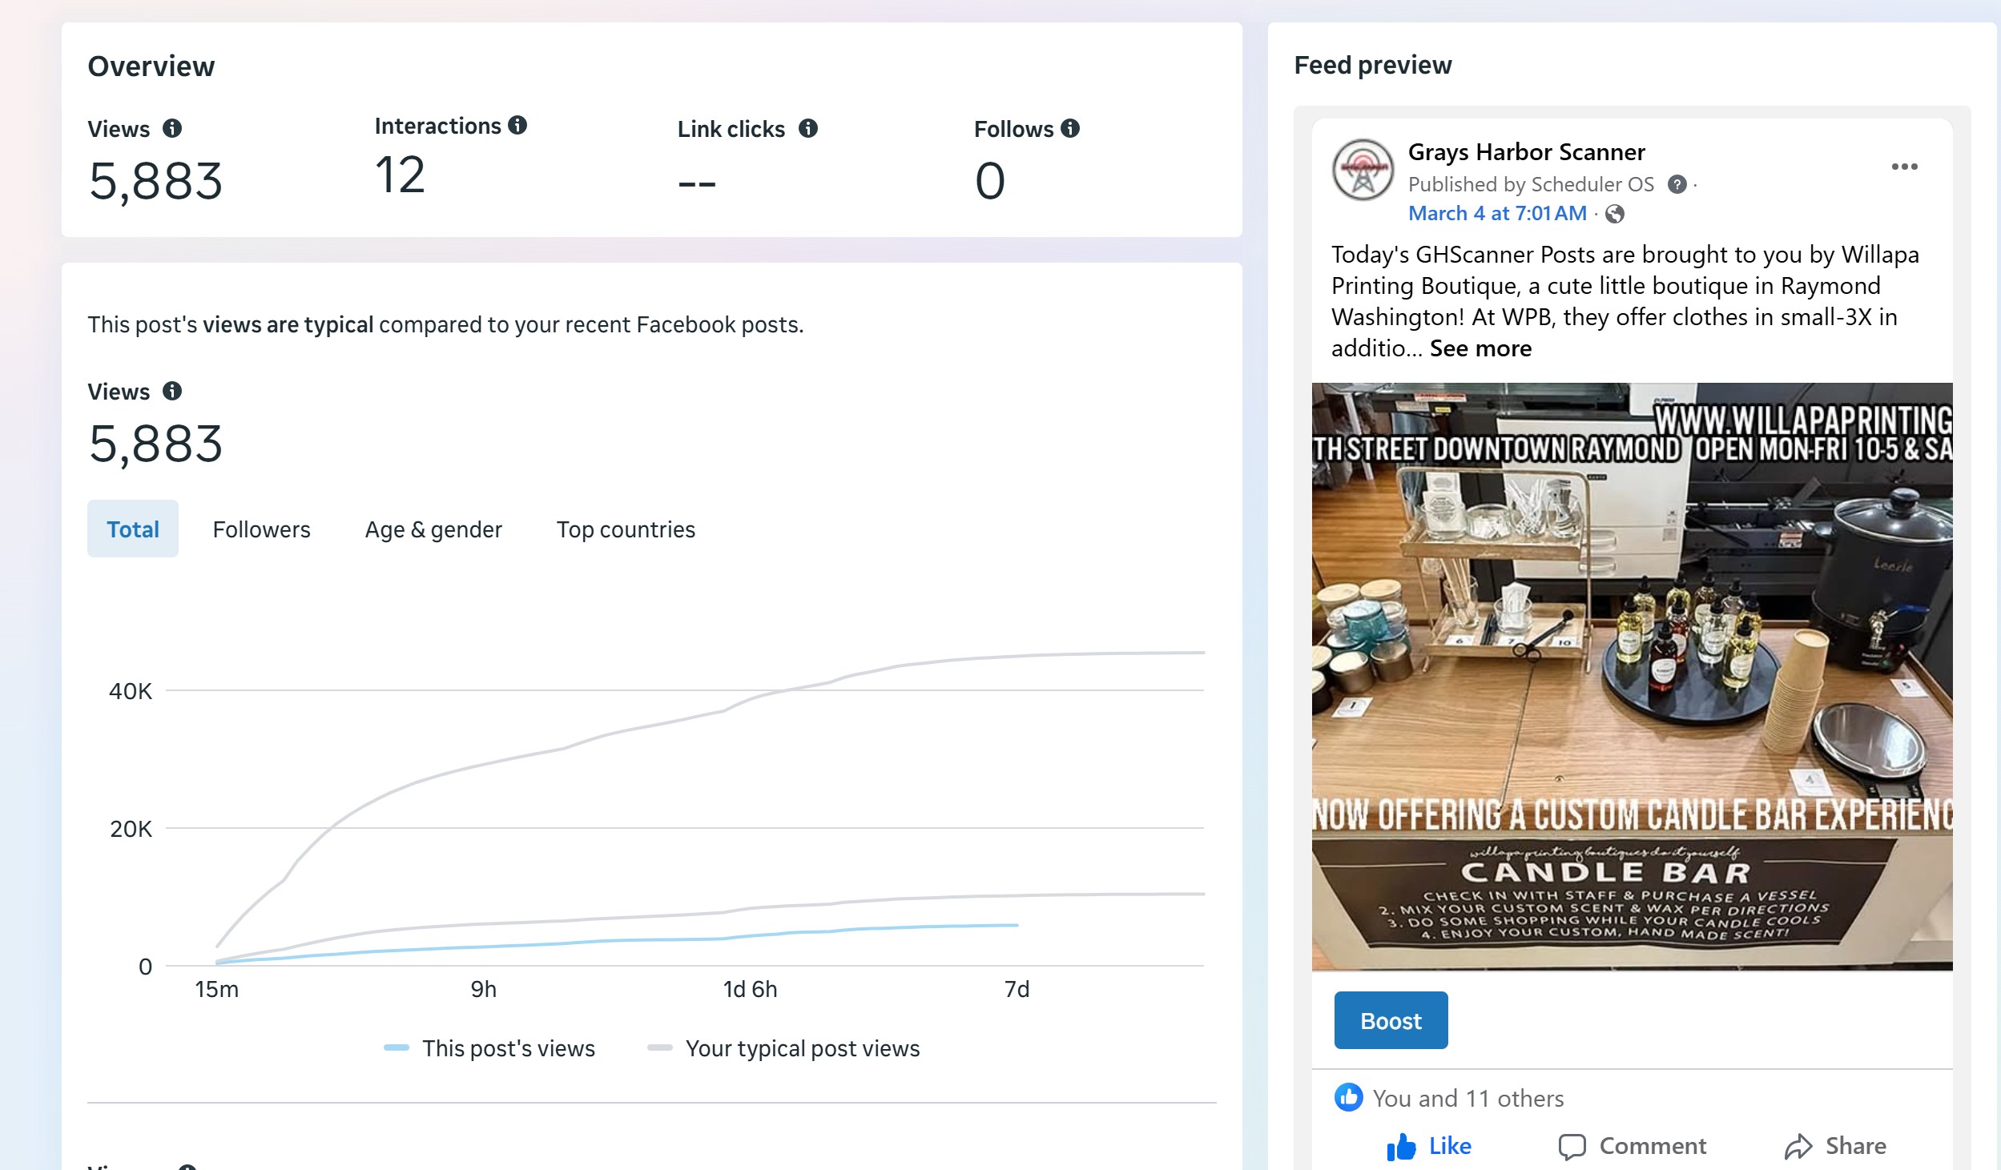2001x1170 pixels.
Task: Click the Share button
Action: (1835, 1146)
